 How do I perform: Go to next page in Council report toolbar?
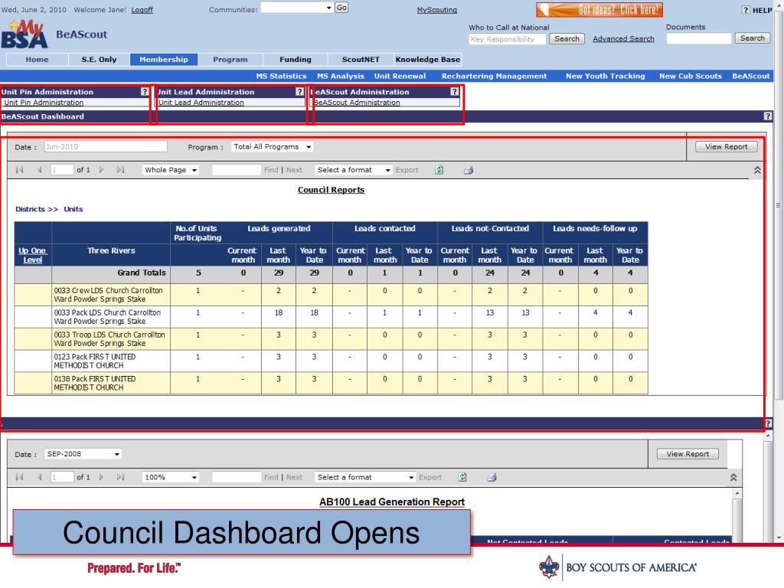coord(102,170)
